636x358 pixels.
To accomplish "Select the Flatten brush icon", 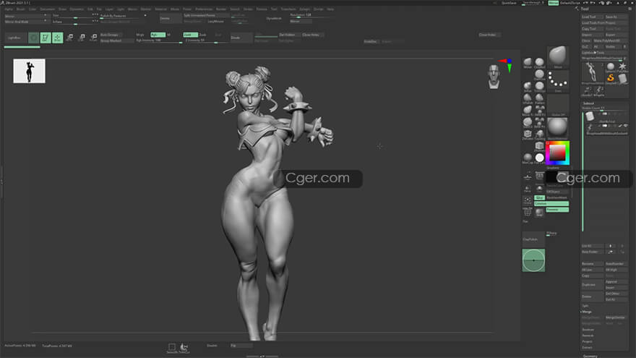I will click(x=539, y=98).
